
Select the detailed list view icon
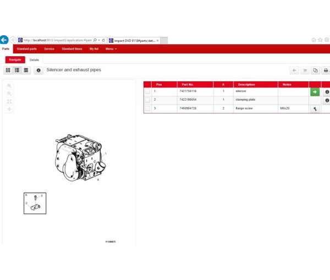tap(17, 70)
